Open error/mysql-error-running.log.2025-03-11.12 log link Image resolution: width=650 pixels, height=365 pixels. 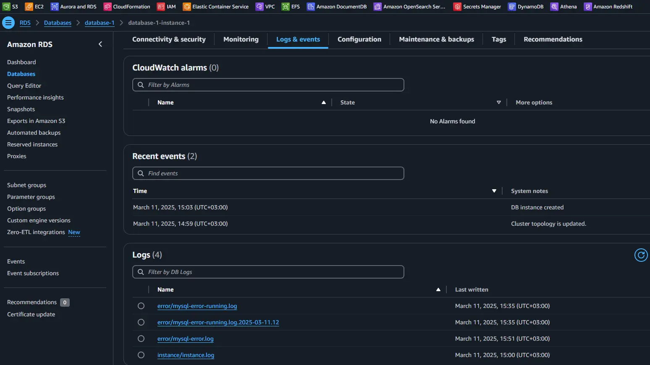[218, 323]
